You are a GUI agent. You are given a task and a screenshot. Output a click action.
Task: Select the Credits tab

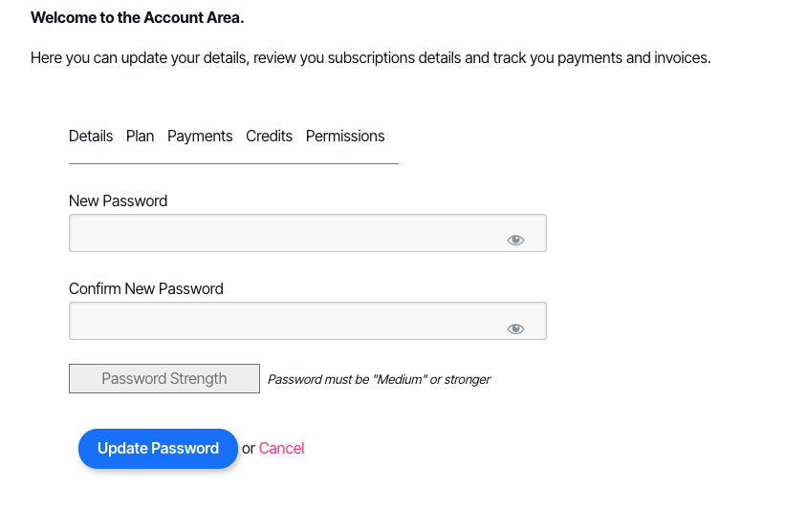[x=269, y=136]
